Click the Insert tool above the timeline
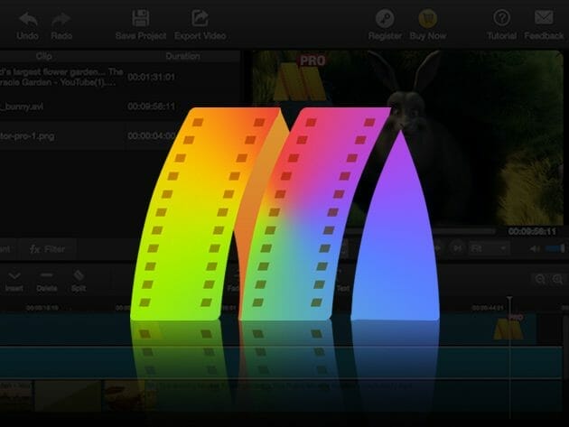Viewport: 569px width, 427px height. pos(14,280)
